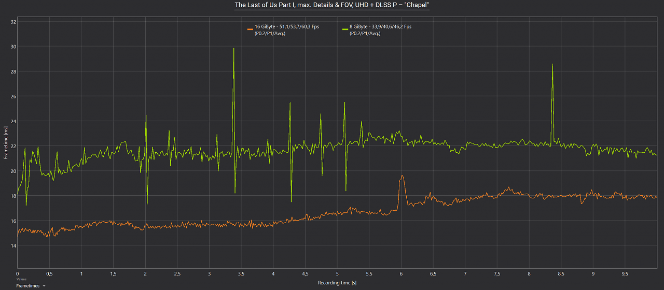Click the "Frametime [ms]" vertical axis label
The width and height of the screenshot is (664, 290).
pos(5,142)
